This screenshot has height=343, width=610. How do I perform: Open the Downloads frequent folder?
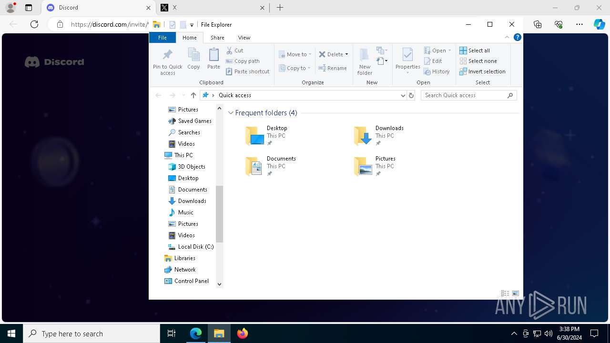click(x=379, y=136)
